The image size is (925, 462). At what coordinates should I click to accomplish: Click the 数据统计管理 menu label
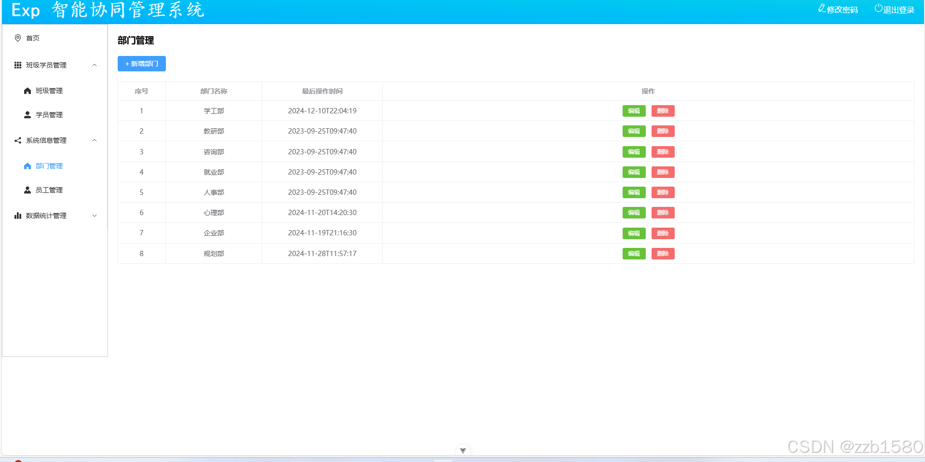46,216
